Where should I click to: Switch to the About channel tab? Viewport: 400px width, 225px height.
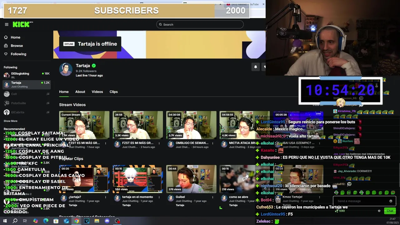tap(80, 92)
